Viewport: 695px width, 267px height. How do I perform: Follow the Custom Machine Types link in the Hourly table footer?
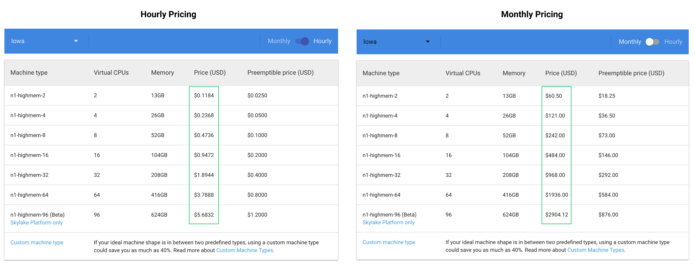point(244,250)
